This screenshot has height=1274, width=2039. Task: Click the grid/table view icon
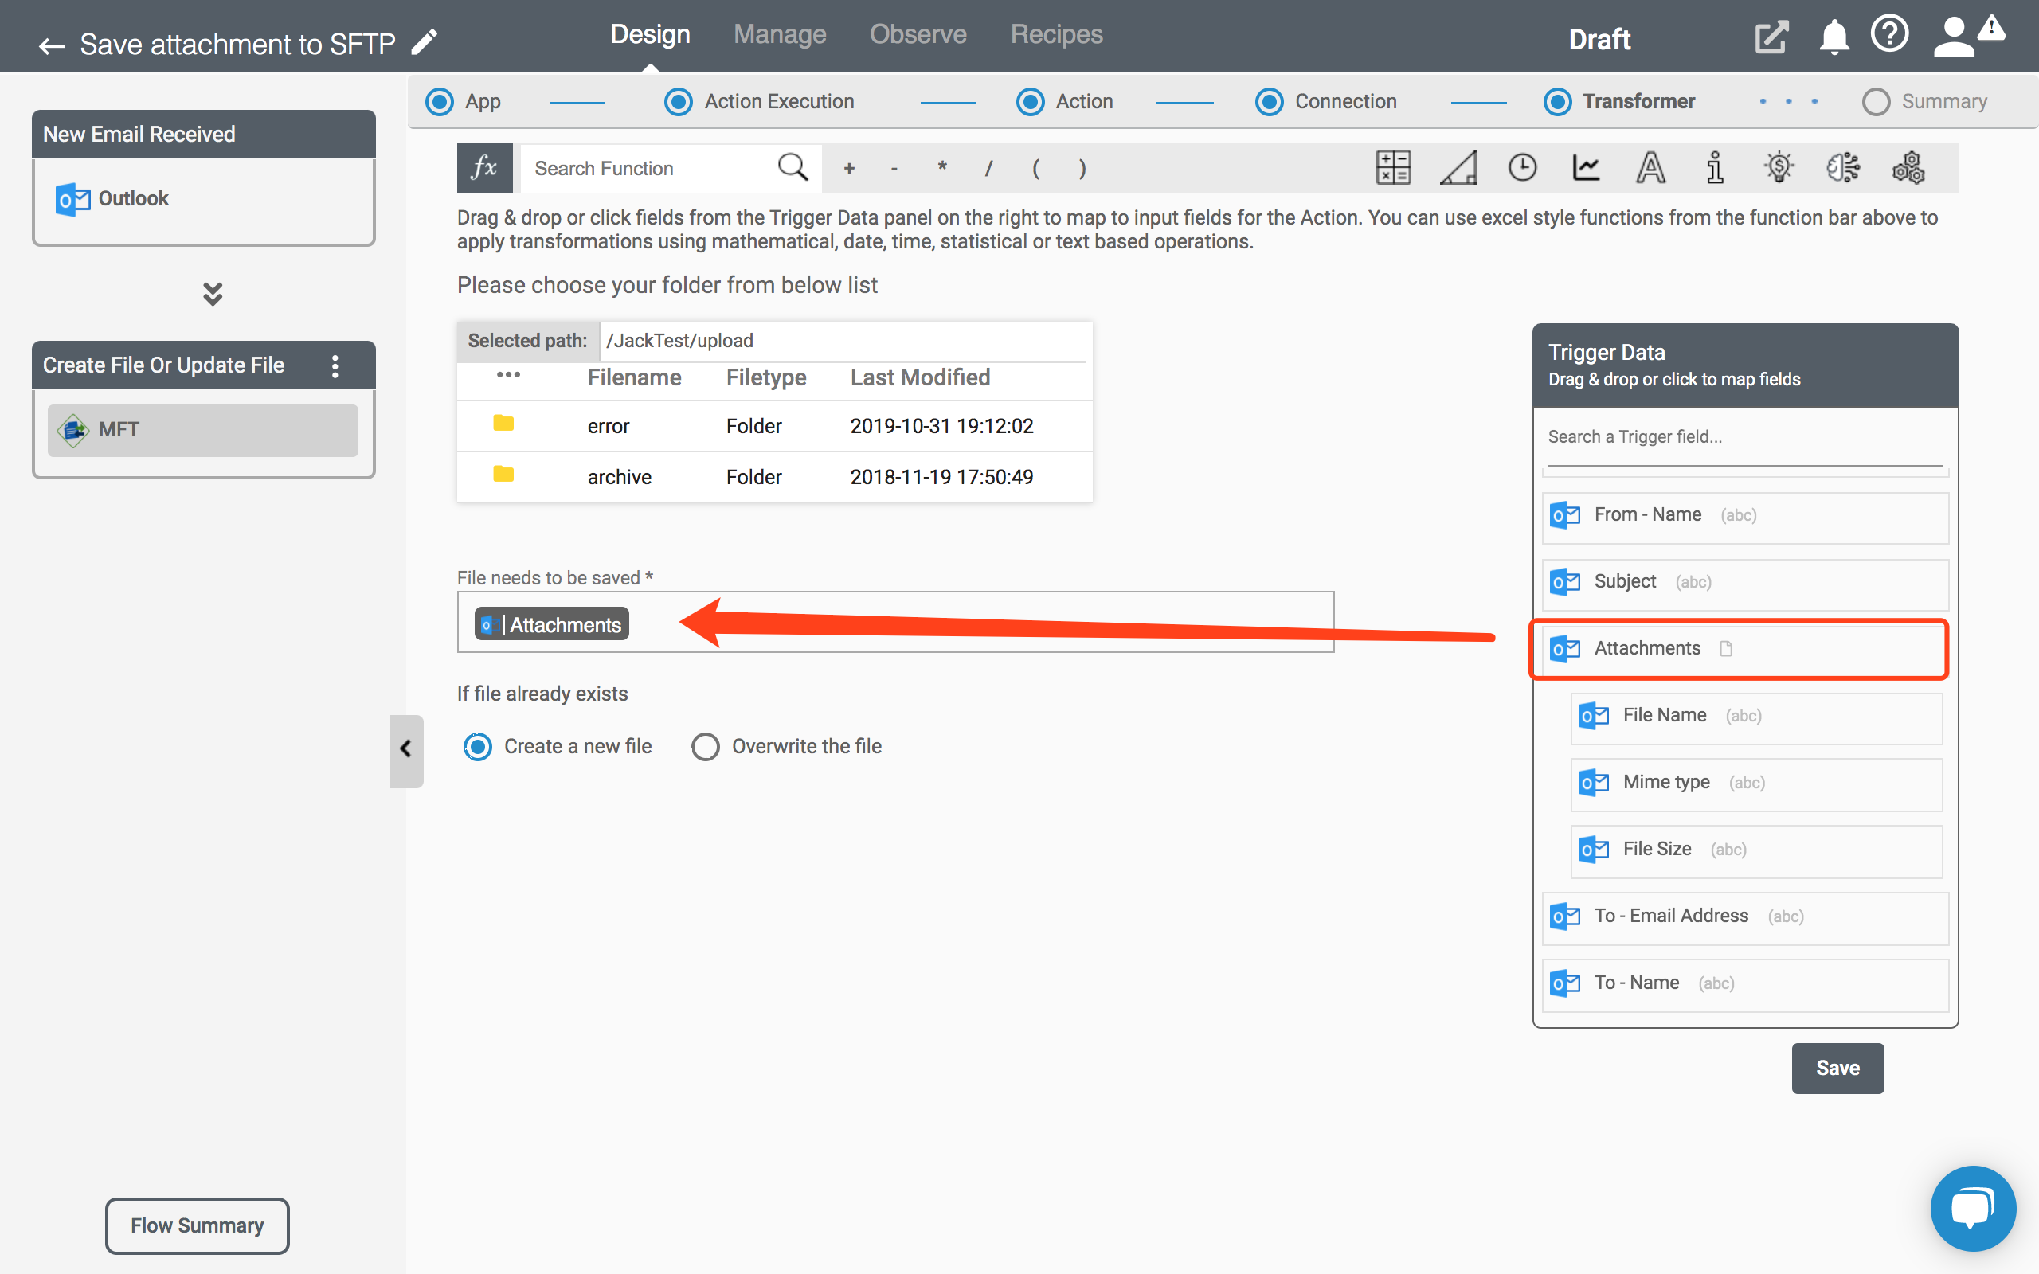pyautogui.click(x=1391, y=169)
